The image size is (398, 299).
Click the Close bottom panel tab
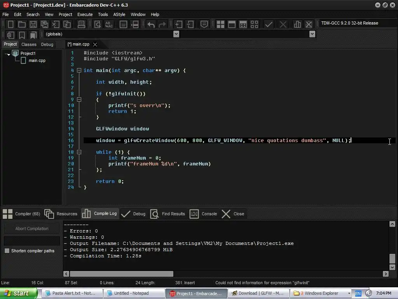click(233, 214)
